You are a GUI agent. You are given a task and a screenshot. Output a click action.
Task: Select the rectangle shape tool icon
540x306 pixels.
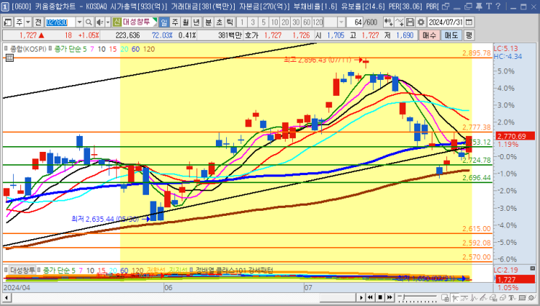(x=522, y=297)
